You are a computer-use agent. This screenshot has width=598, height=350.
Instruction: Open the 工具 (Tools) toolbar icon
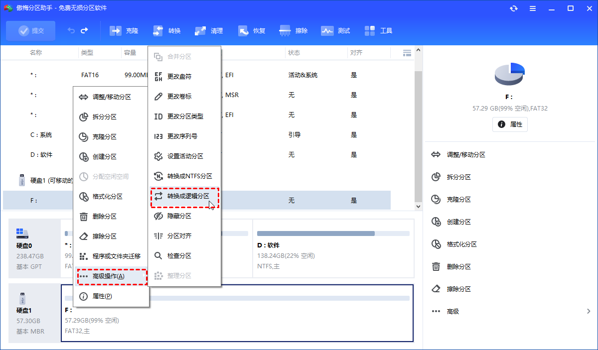pyautogui.click(x=379, y=30)
